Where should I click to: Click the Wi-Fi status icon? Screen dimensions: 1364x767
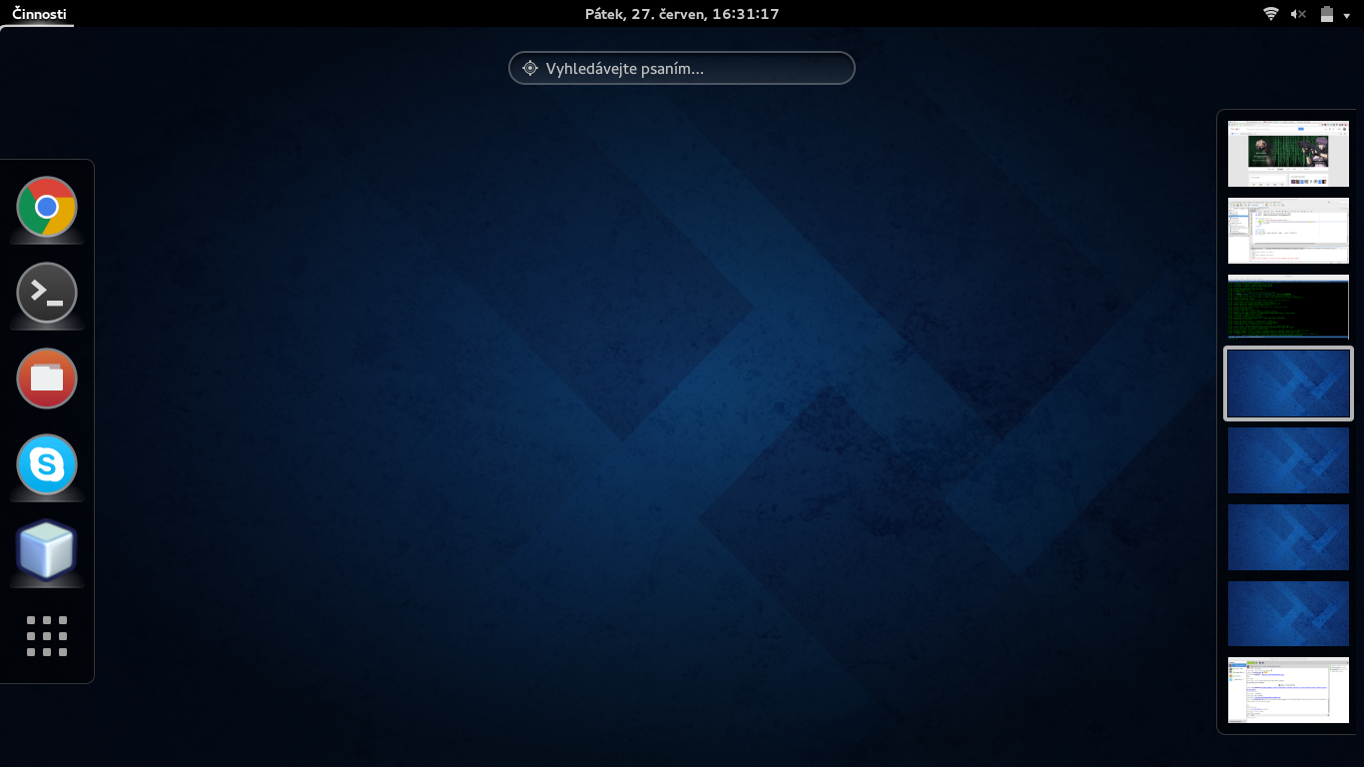pyautogui.click(x=1271, y=14)
